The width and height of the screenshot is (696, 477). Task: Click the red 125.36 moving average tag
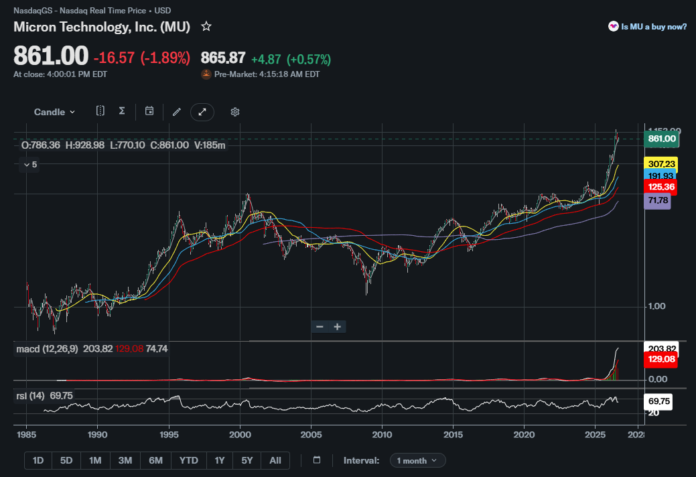click(660, 187)
